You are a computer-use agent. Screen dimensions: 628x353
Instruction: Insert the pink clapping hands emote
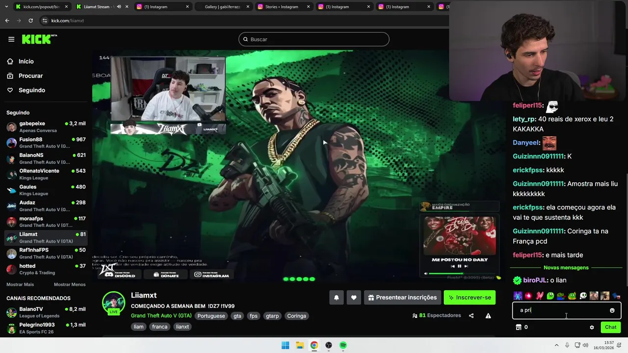(540, 296)
